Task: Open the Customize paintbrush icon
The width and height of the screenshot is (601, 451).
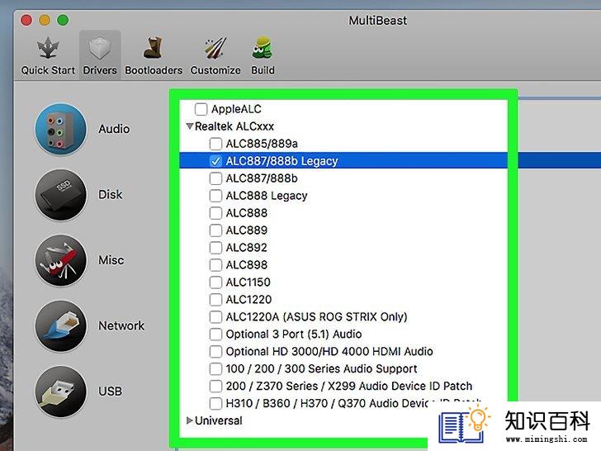Action: (215, 48)
